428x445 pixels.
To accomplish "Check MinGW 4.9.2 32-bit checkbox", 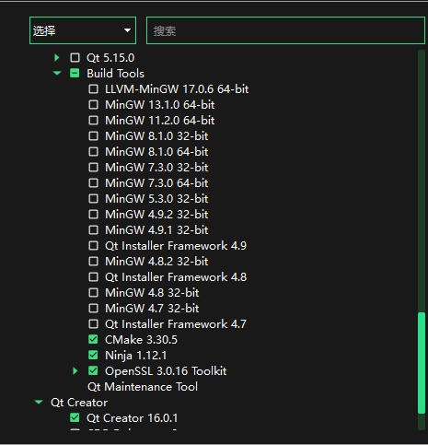I will tap(93, 214).
